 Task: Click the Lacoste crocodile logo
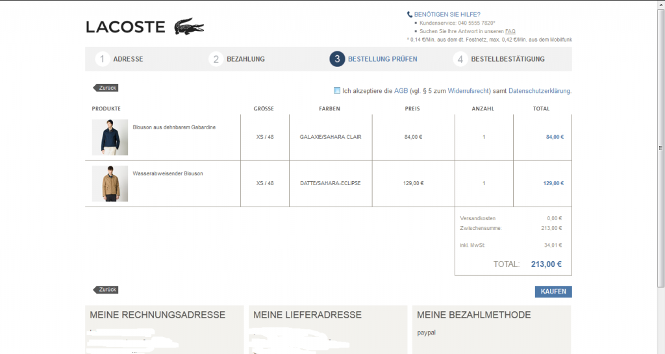189,27
